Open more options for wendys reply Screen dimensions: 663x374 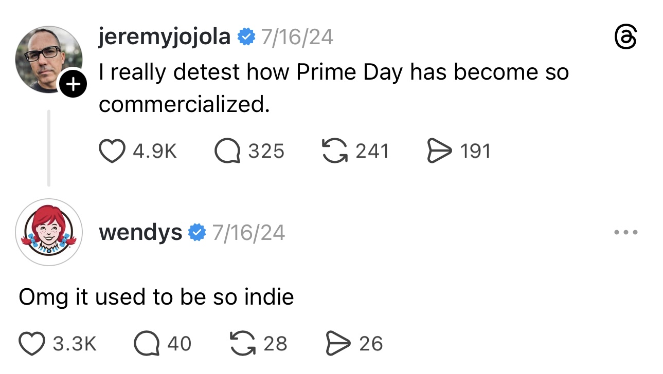click(x=626, y=233)
